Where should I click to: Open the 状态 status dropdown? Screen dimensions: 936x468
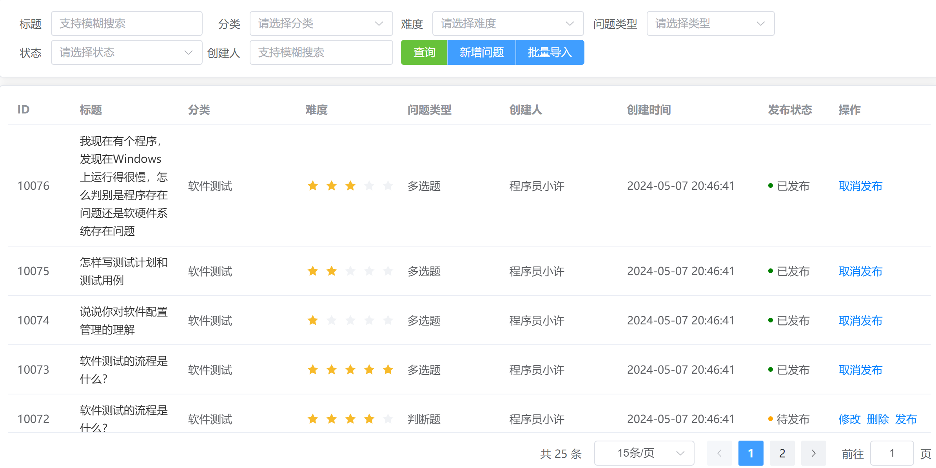coord(126,52)
